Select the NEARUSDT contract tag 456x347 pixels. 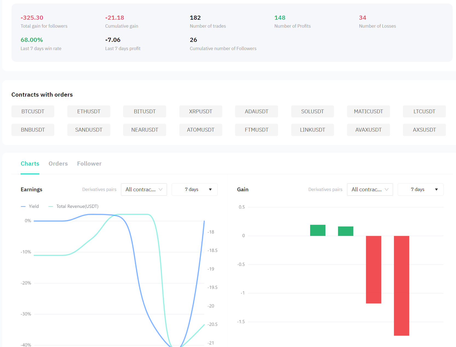tap(145, 130)
